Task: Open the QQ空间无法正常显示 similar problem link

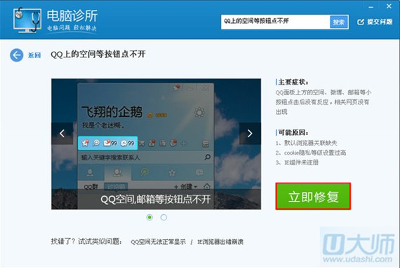Action: [x=158, y=242]
